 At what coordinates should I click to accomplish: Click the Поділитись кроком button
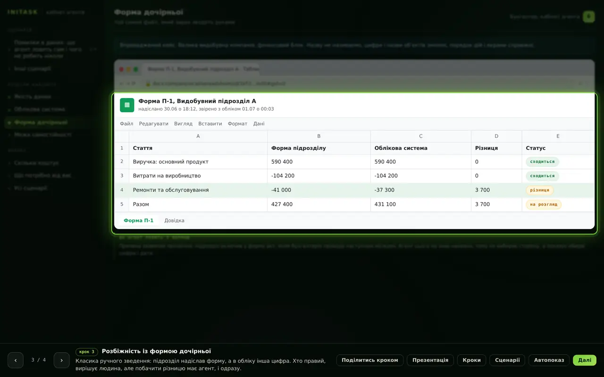pos(370,360)
